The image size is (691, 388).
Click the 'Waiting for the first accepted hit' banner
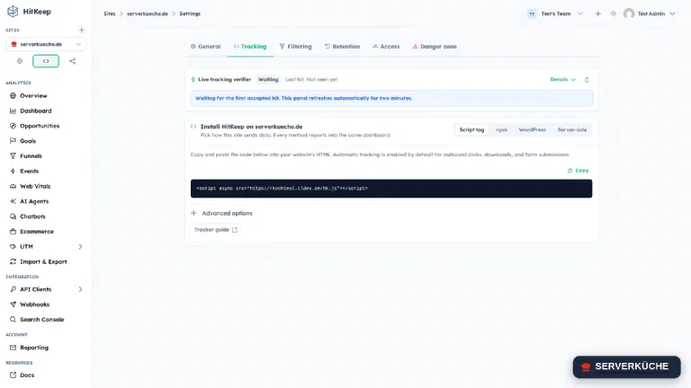pyautogui.click(x=391, y=98)
